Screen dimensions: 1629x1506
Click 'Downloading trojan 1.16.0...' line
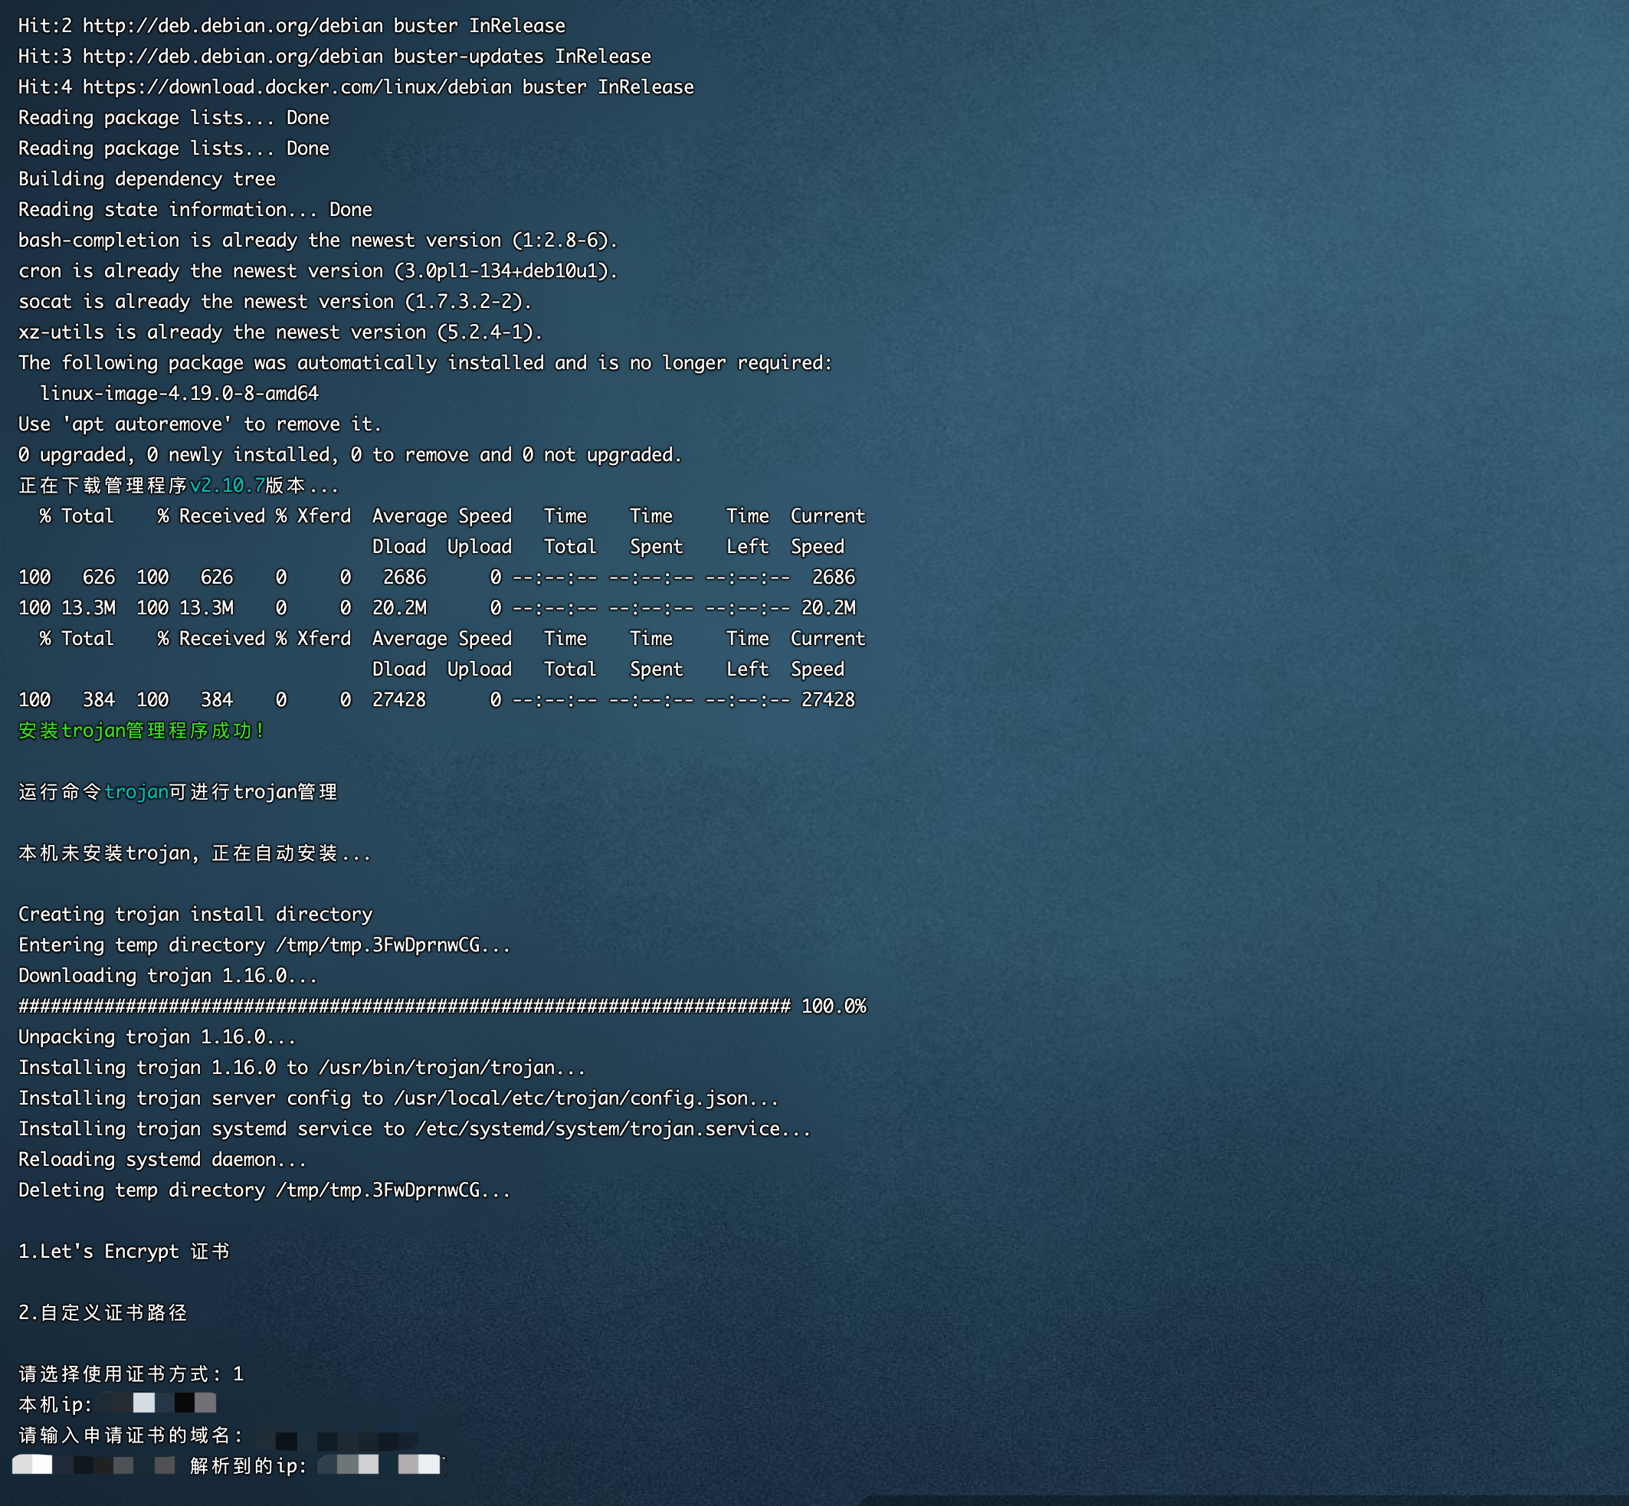click(x=168, y=975)
